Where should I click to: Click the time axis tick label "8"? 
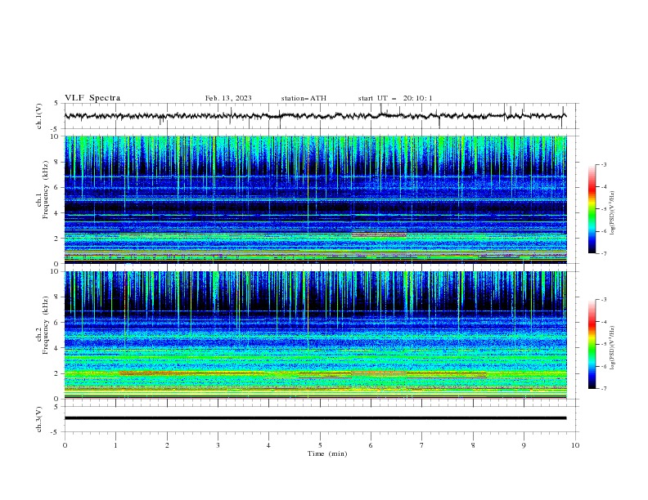coord(473,445)
